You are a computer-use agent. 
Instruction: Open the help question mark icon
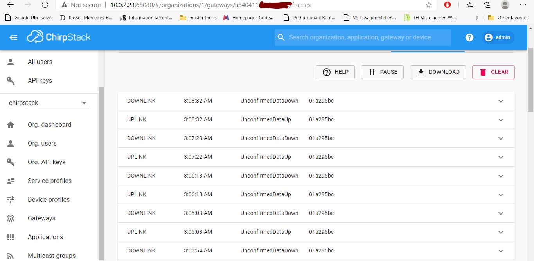click(x=469, y=37)
